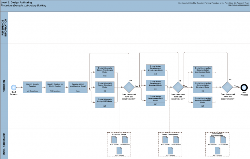Click Struct Model icon in Construction Documentation group
Viewport: 250px width, 159px height.
223,140
